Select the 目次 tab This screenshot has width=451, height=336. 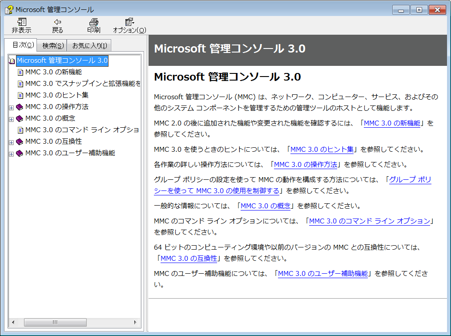[23, 45]
